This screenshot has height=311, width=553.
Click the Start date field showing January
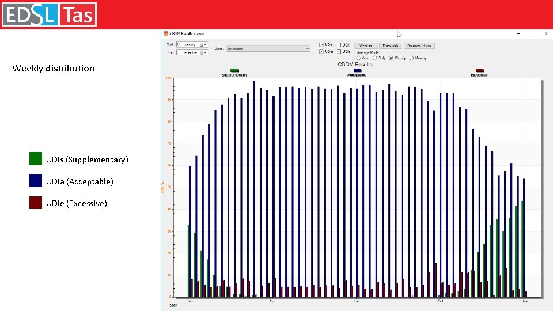[192, 45]
